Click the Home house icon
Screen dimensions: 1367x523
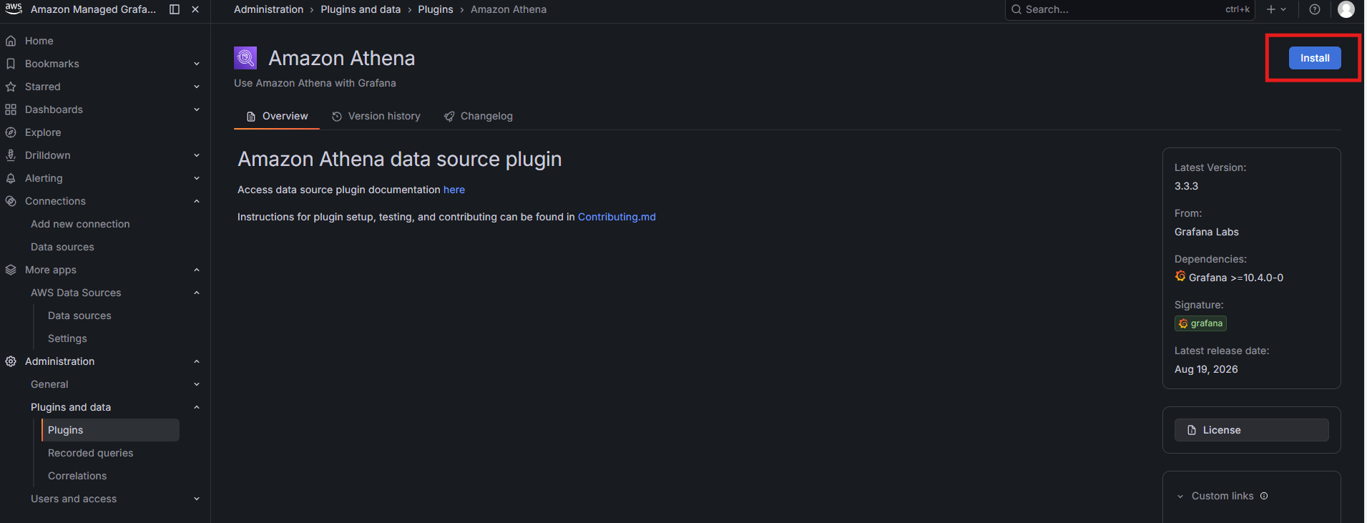[x=11, y=41]
